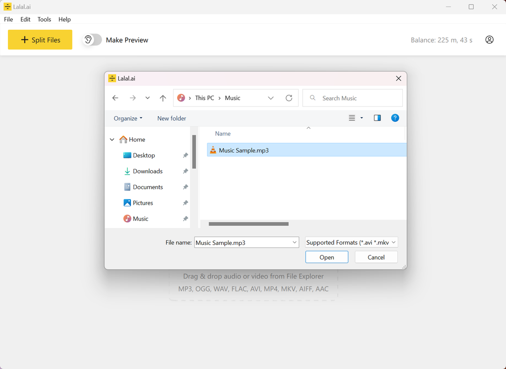The height and width of the screenshot is (369, 506).
Task: Click the up one level arrow
Action: point(163,98)
